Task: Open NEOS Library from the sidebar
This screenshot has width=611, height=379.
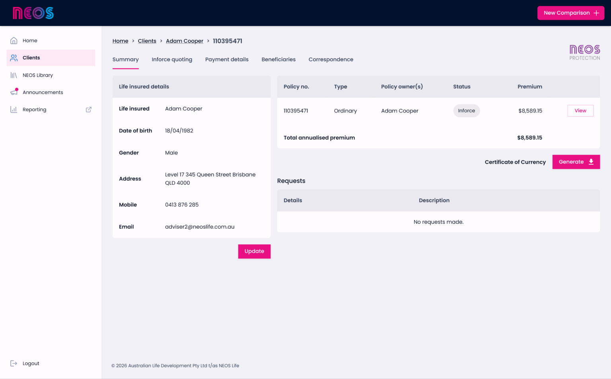Action: (x=51, y=75)
